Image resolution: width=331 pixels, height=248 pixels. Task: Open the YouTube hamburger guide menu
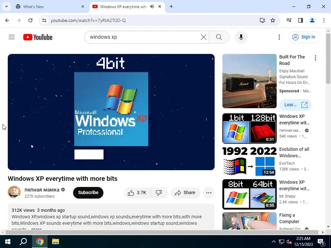coord(12,37)
